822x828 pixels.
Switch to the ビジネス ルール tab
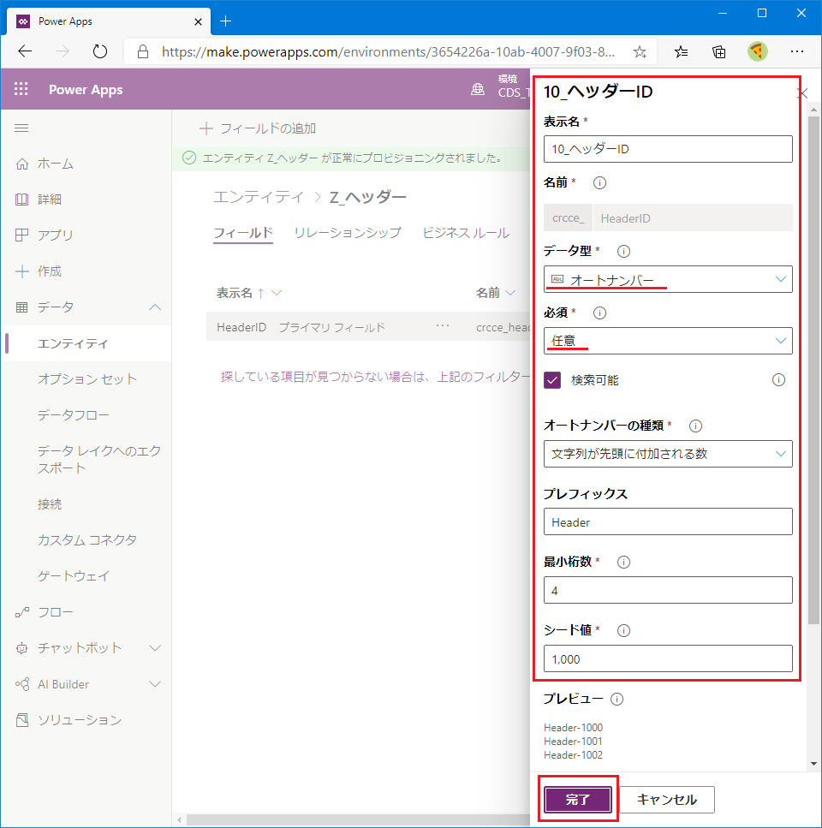click(x=466, y=233)
